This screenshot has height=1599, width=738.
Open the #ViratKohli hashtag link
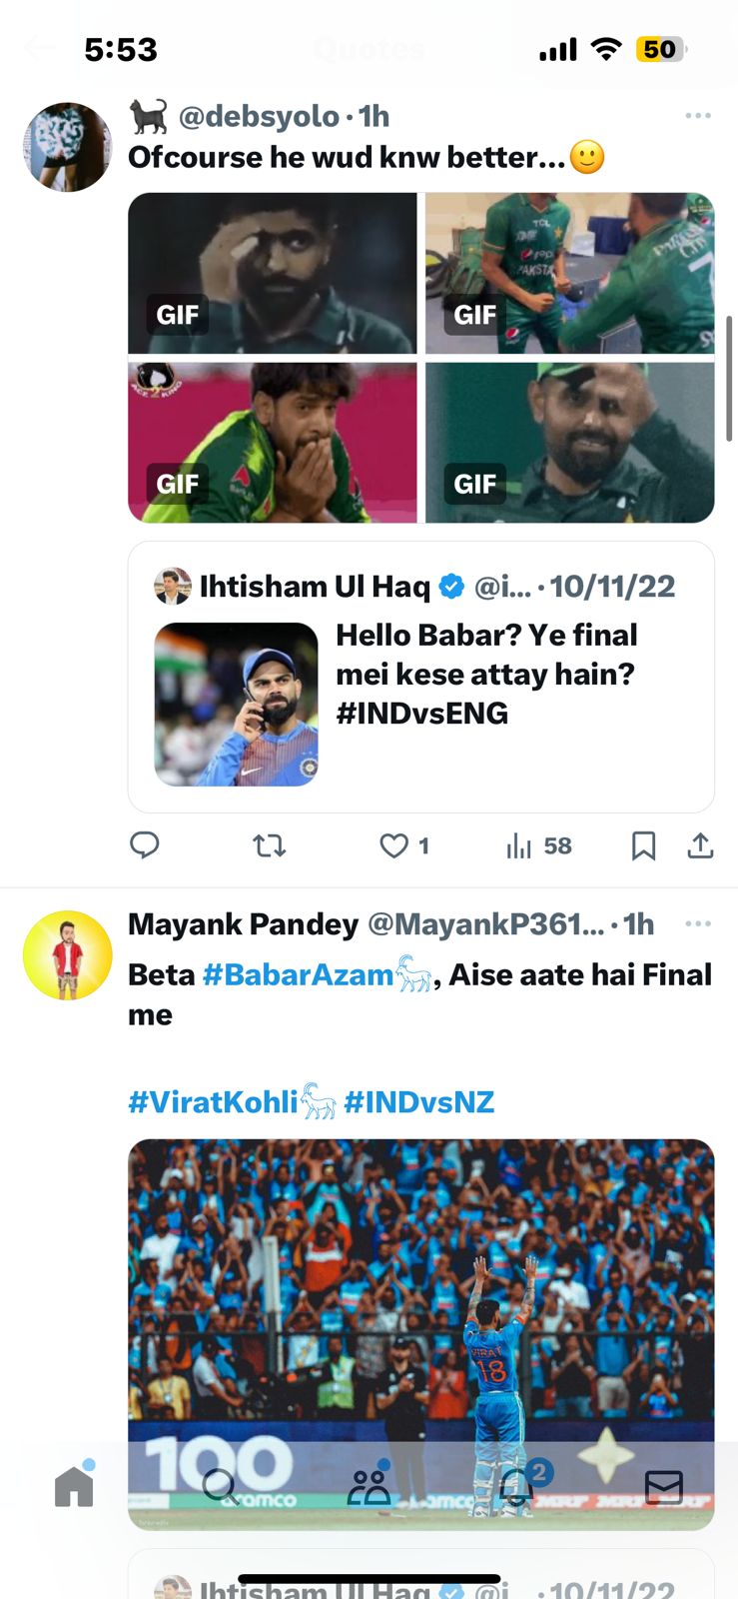(213, 1102)
